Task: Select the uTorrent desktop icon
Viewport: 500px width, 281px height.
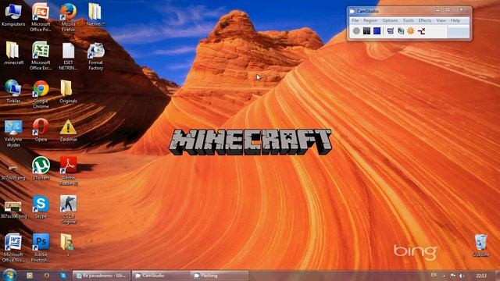Action: point(41,169)
